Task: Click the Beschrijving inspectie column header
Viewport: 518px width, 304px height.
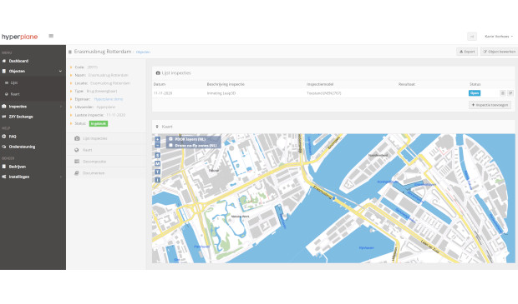Action: 226,84
